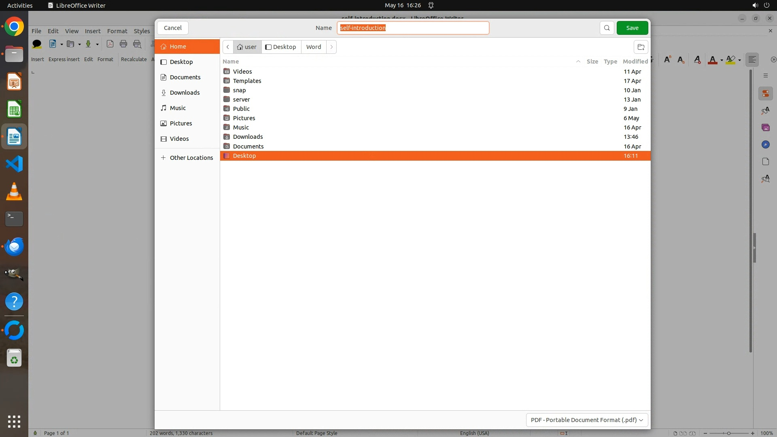Open the file type PDF dropdown
This screenshot has width=777, height=437.
(586, 420)
